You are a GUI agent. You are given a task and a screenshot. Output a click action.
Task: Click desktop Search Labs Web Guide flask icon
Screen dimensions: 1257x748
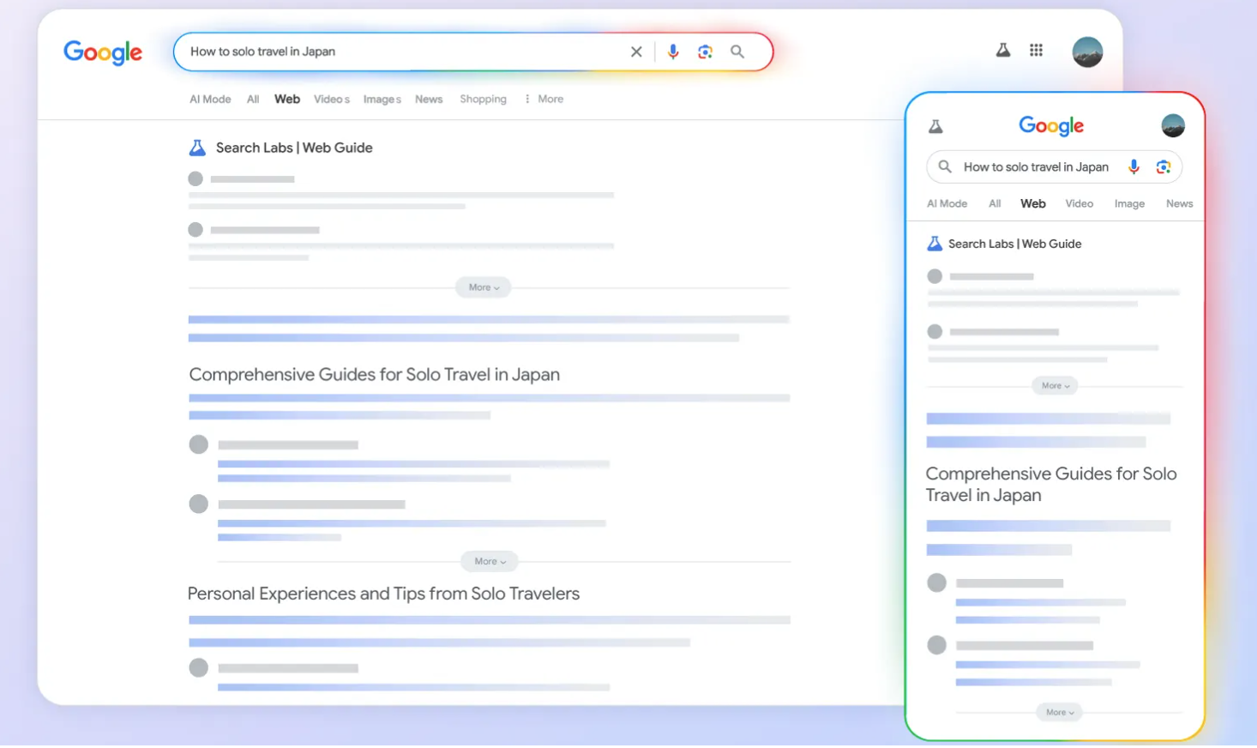pyautogui.click(x=197, y=148)
